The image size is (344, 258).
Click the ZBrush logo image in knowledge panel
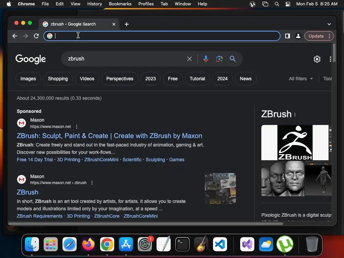[295, 142]
